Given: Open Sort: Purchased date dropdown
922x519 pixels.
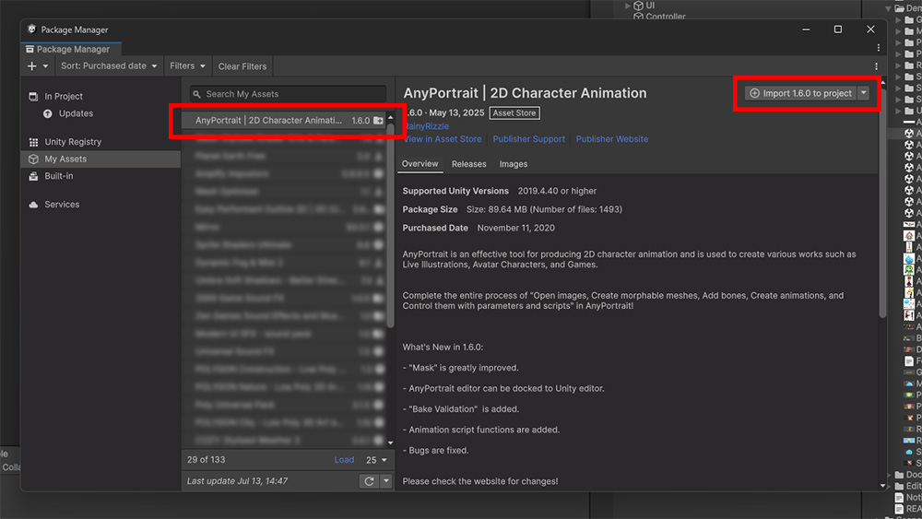Looking at the screenshot, I should click(x=109, y=65).
